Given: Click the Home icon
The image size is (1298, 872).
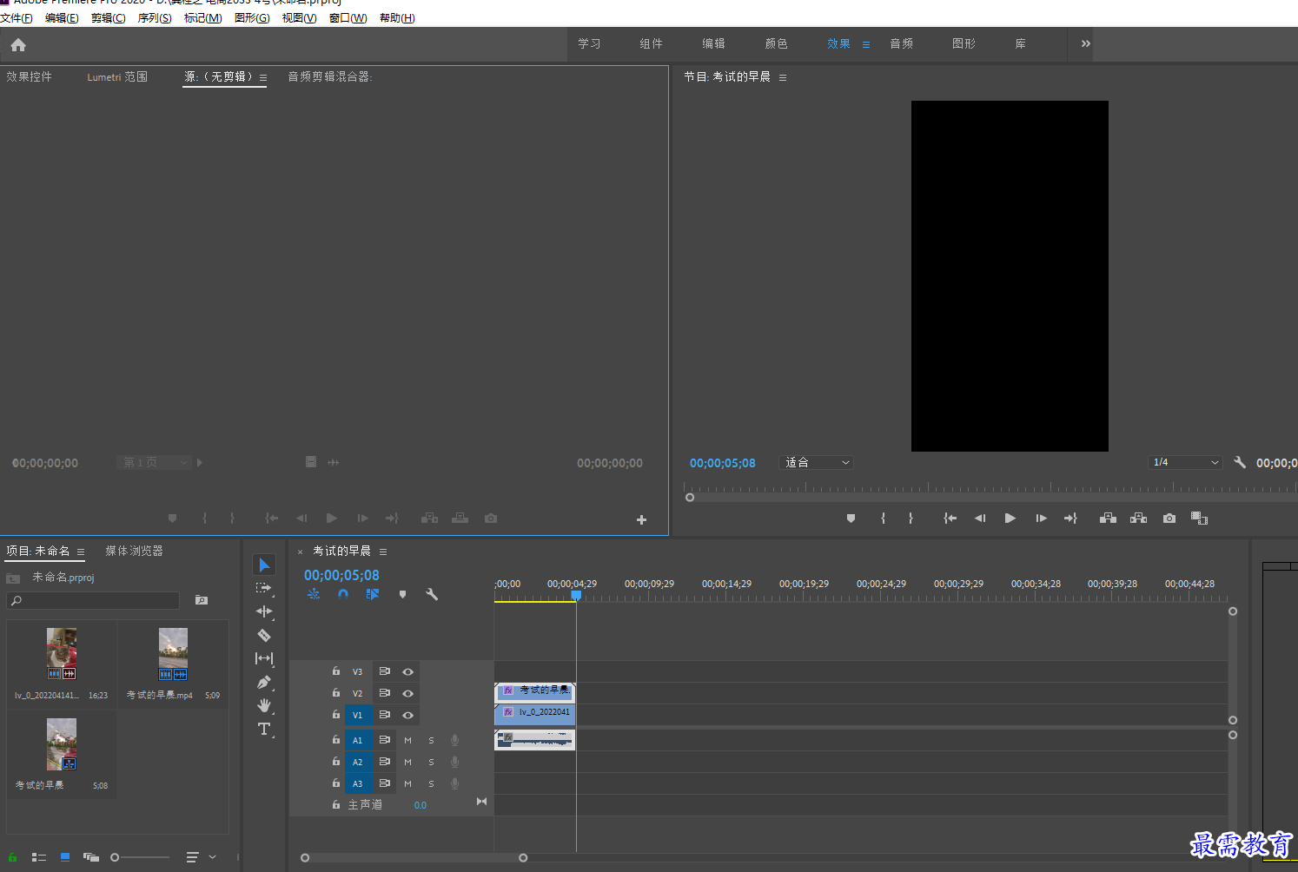Looking at the screenshot, I should point(18,44).
